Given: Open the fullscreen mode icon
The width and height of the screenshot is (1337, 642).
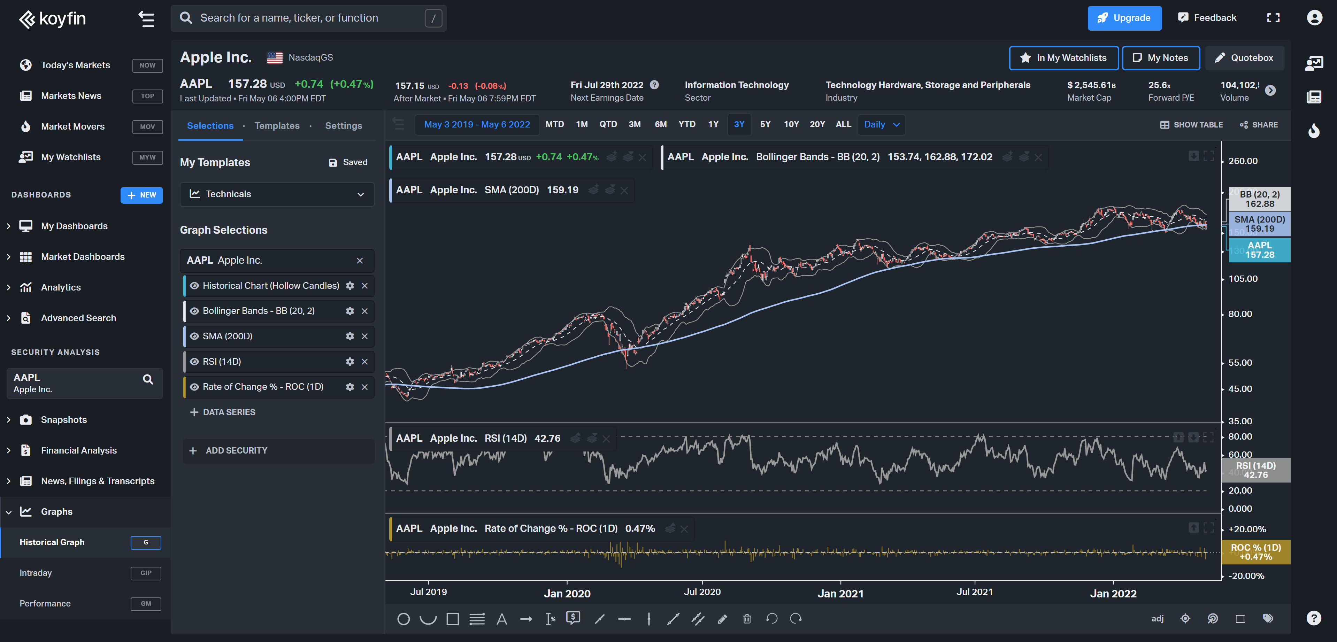Looking at the screenshot, I should click(1273, 18).
